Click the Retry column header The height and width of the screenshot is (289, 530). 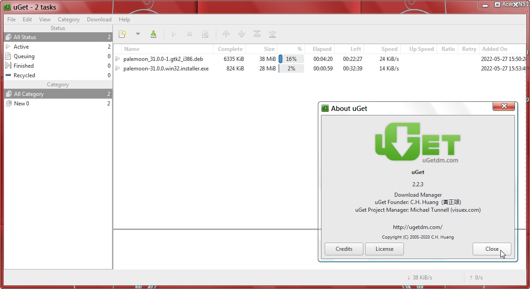click(468, 49)
